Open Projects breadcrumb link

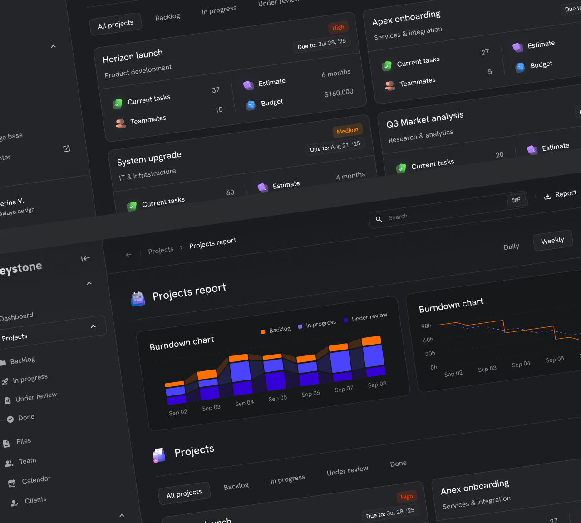click(x=161, y=250)
